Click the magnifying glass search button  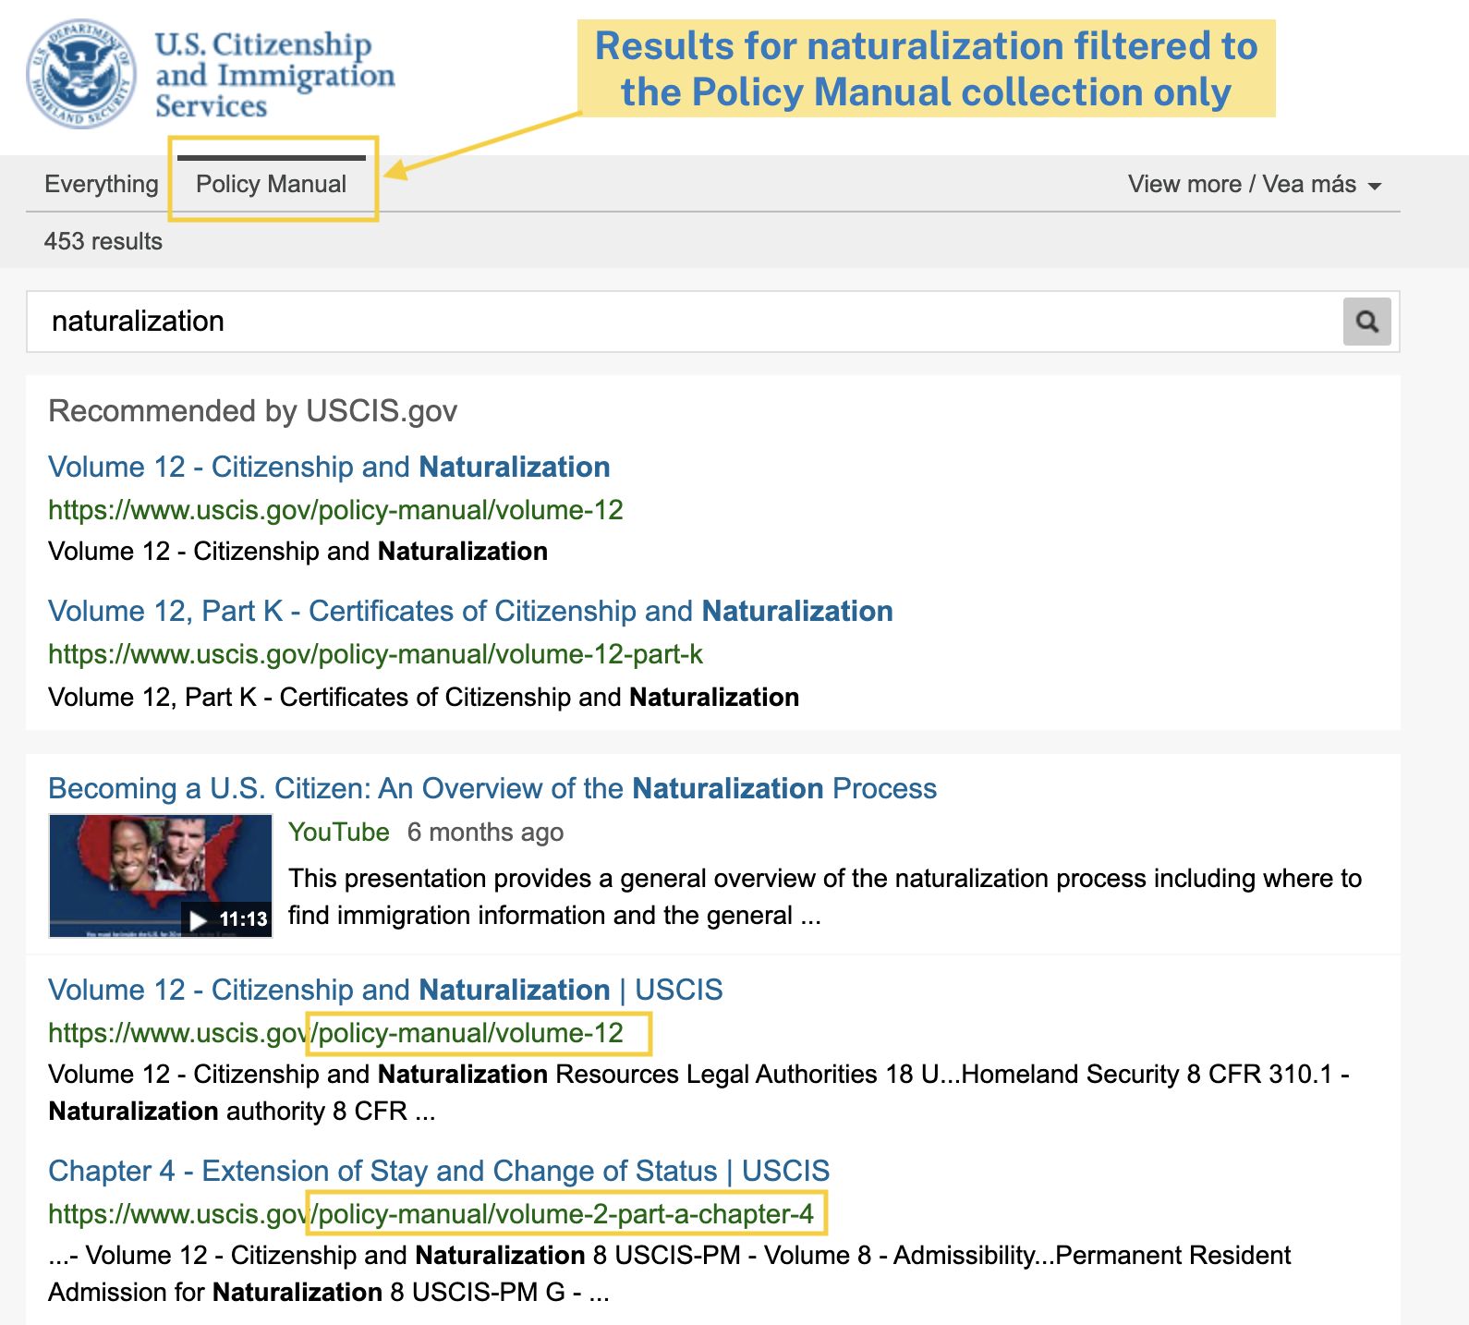coord(1366,322)
